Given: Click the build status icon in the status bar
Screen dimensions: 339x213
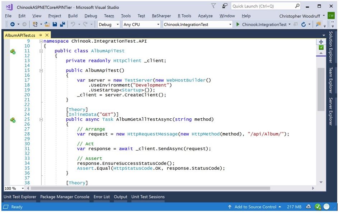Looking at the screenshot, I should [317, 207].
